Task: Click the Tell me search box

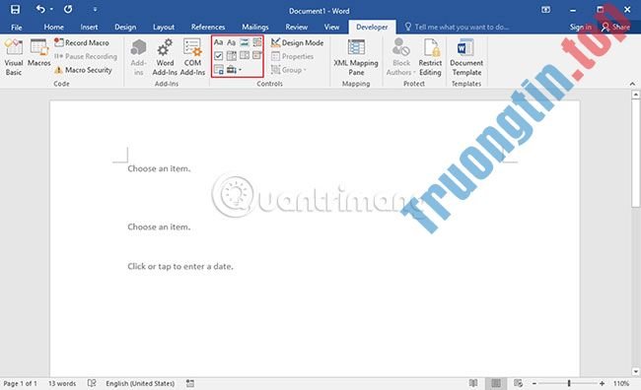Action: click(457, 27)
